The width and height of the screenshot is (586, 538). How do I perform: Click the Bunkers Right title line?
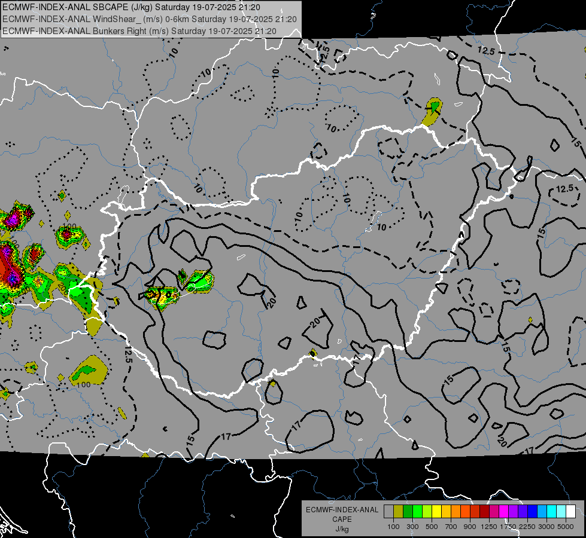click(x=139, y=31)
